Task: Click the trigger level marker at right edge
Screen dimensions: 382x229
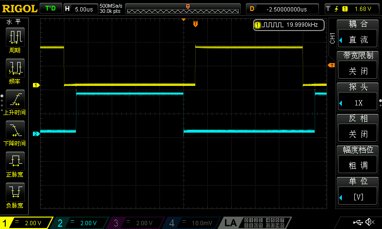Action: (331, 65)
